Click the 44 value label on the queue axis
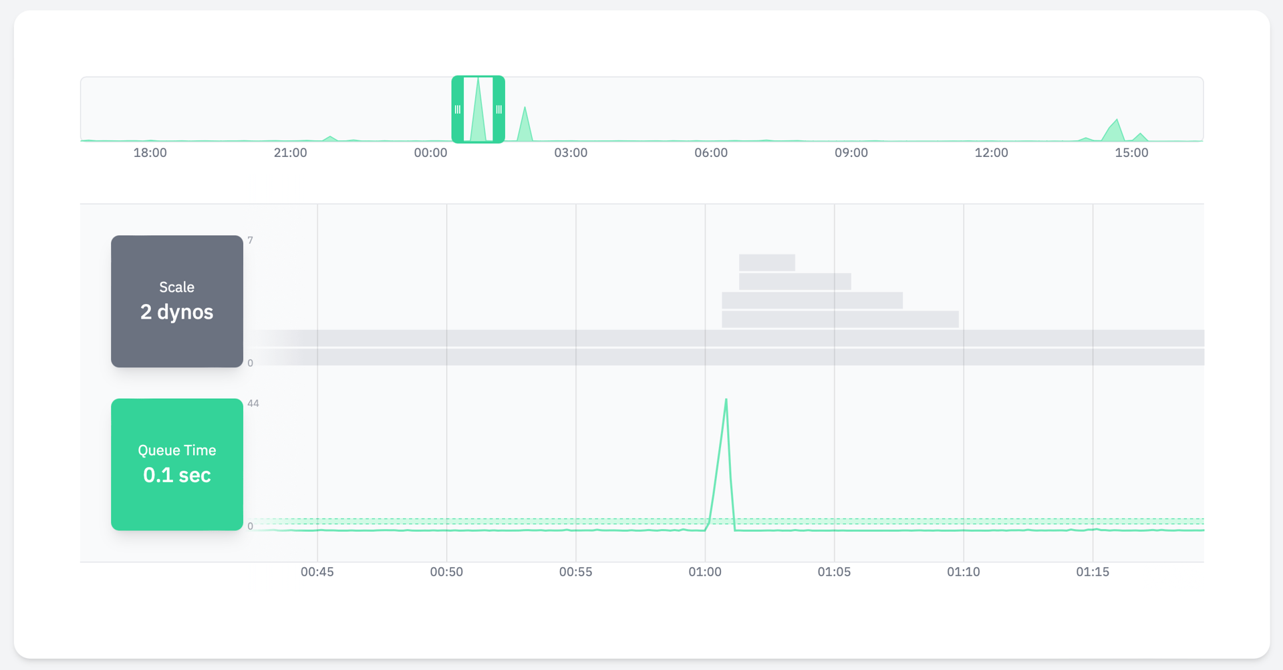The image size is (1283, 670). pyautogui.click(x=253, y=403)
